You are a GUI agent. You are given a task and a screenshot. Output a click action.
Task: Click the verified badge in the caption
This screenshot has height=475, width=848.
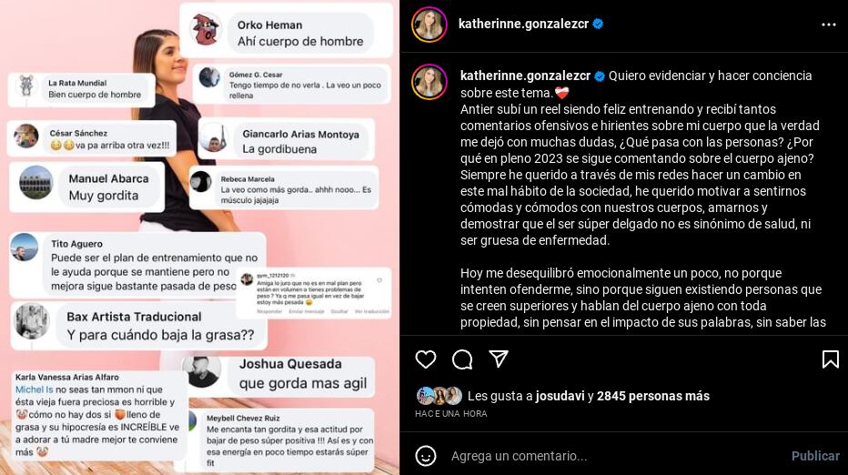600,76
